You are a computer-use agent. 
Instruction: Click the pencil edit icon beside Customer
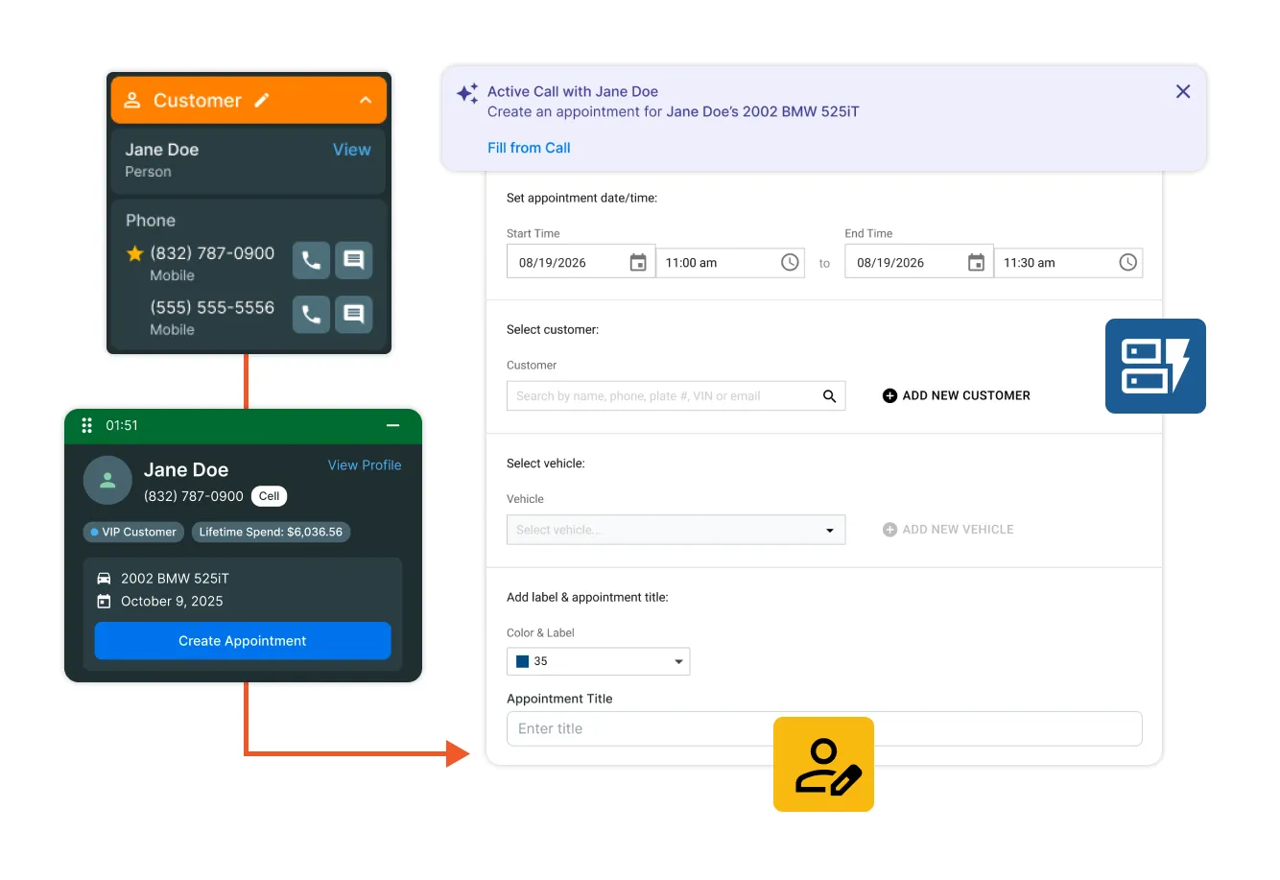point(262,100)
